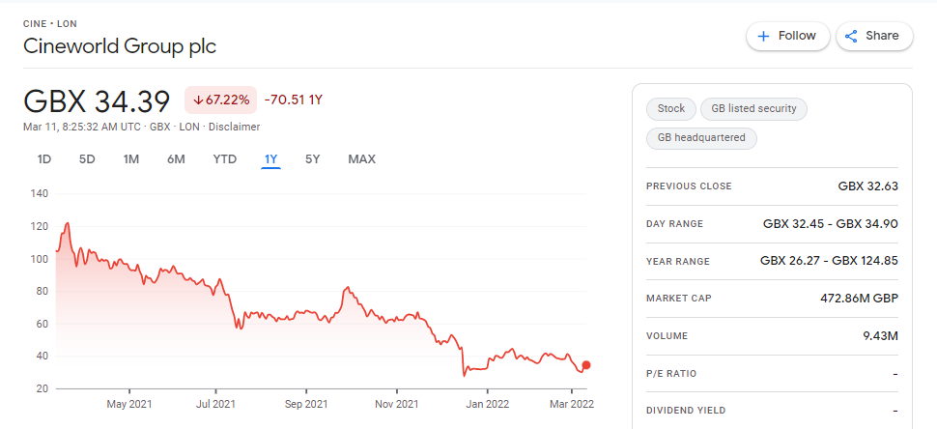The width and height of the screenshot is (937, 429).
Task: Click the MARKET CAP label
Action: pyautogui.click(x=679, y=299)
